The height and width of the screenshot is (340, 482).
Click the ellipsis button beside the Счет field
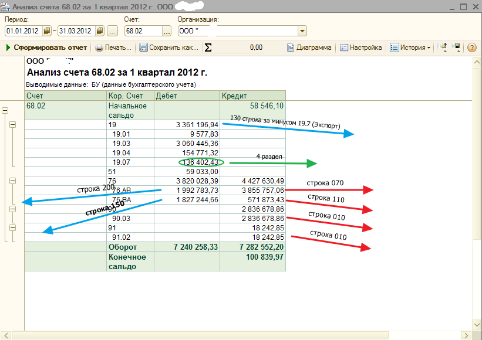[x=166, y=31]
